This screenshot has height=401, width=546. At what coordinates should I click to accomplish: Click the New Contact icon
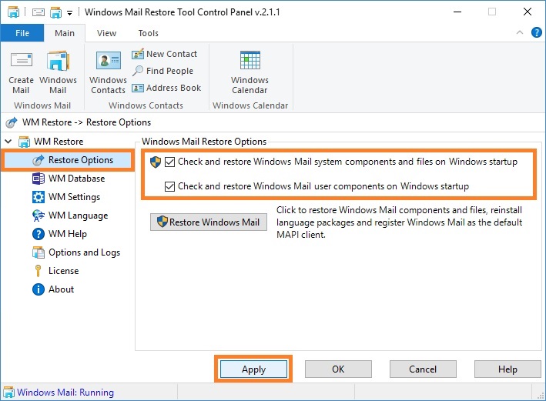tap(138, 54)
